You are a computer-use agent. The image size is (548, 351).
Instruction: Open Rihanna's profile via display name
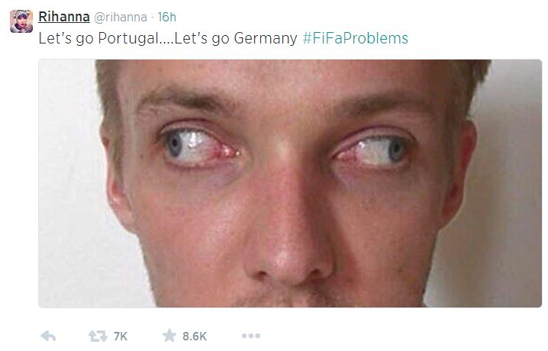[x=64, y=17]
